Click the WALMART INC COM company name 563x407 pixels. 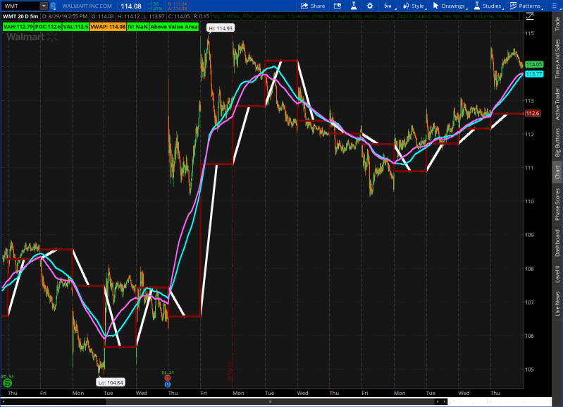pos(87,6)
